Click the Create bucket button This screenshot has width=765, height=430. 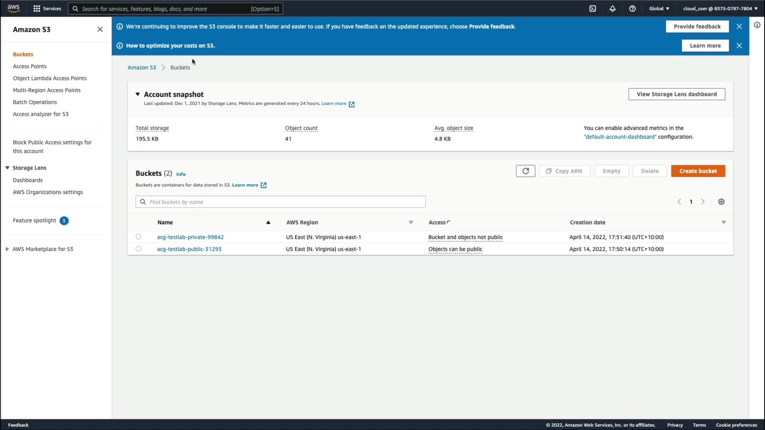[x=698, y=171]
